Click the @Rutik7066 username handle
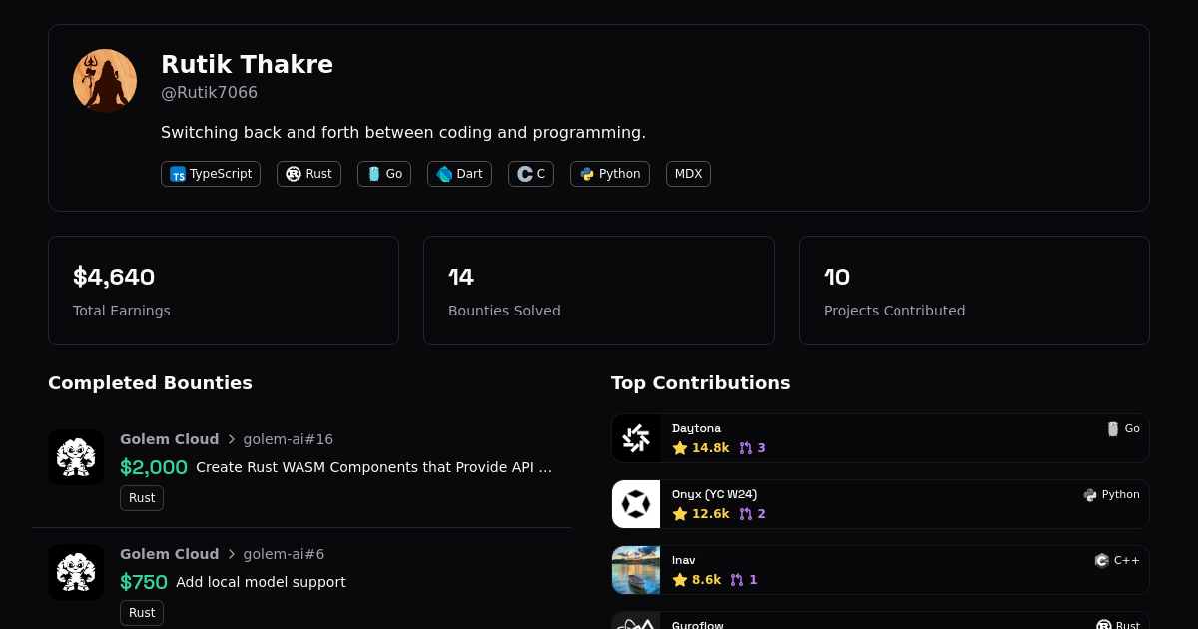Image resolution: width=1198 pixels, height=629 pixels. point(209,93)
